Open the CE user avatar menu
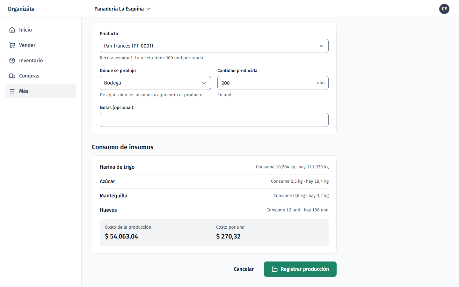The width and height of the screenshot is (459, 287). 444,9
